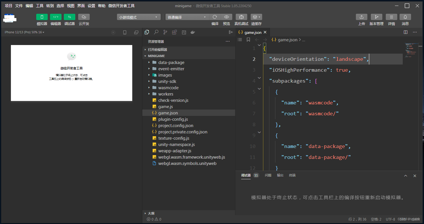Collapse the sidebar with arrow icon
Screen dimensions: 424x224
(231, 32)
